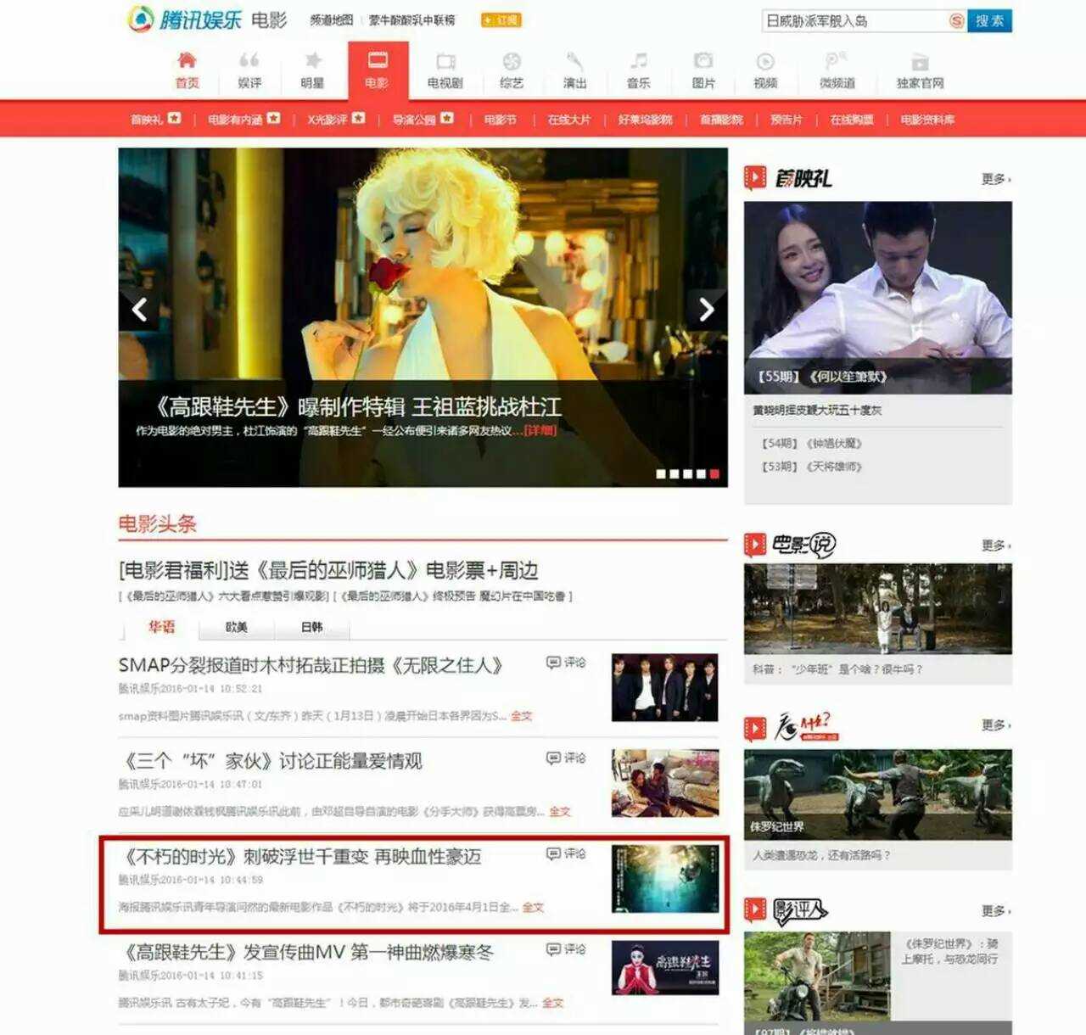
Task: Open 人类遭遇恐龙,还有活路吗? link
Action: [821, 855]
